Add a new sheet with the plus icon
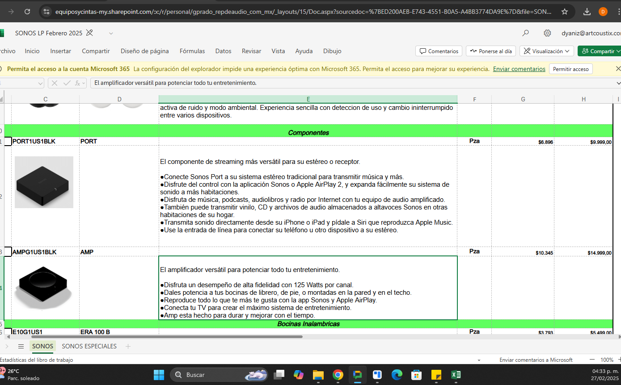 tap(128, 346)
